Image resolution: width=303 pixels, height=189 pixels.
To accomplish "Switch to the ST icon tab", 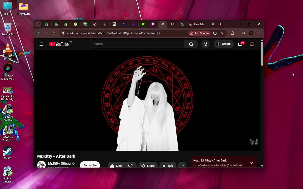I will (85, 24).
